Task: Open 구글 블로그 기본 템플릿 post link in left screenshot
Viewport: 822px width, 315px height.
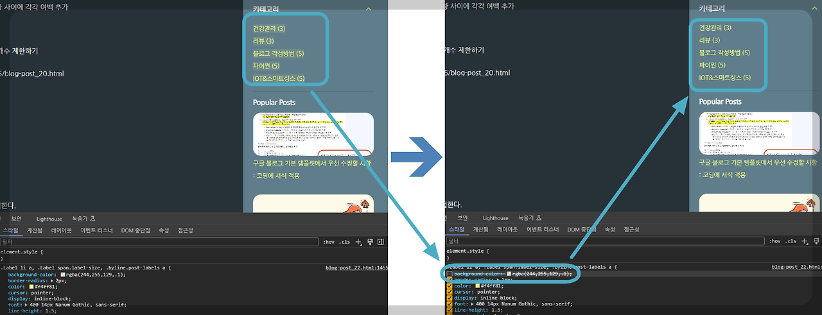Action: [312, 169]
